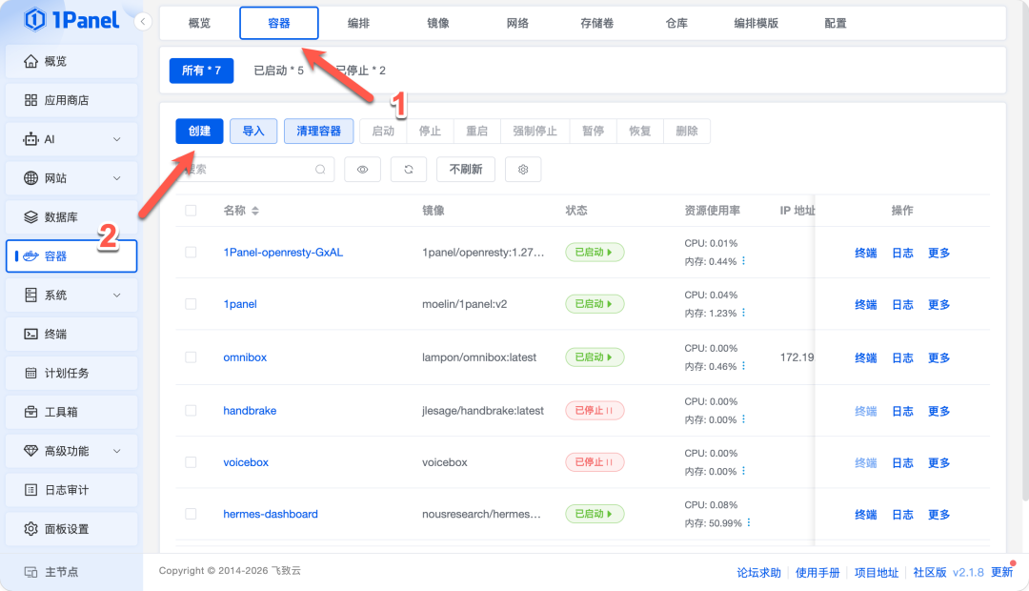Open resource details for 1Panel-openresty-GxAL
Viewport: 1029px width, 591px height.
(743, 261)
